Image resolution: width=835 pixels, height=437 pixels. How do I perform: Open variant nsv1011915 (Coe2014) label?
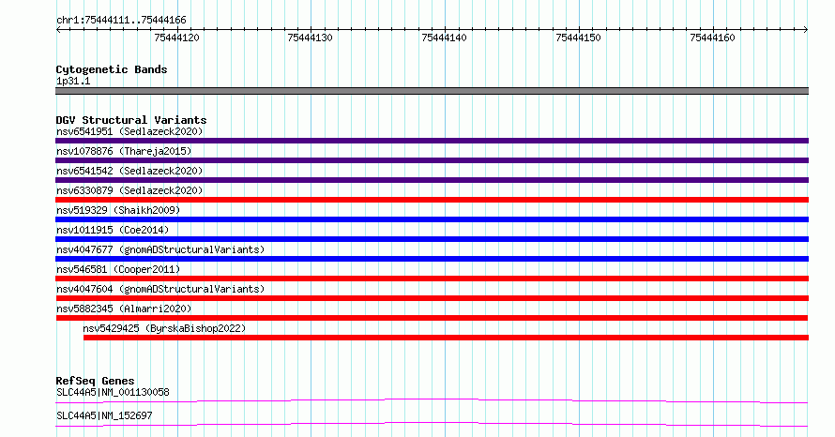[113, 230]
